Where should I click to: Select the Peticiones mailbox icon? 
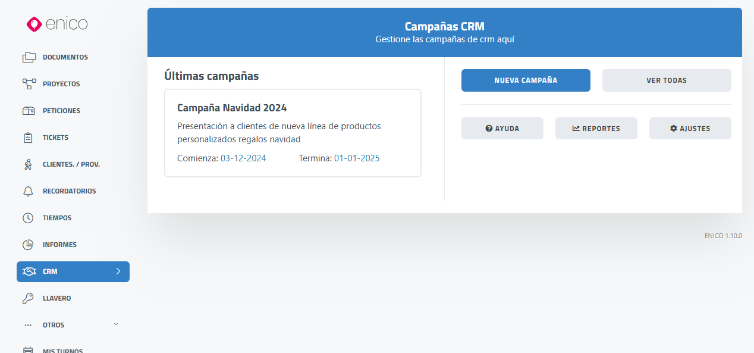pyautogui.click(x=29, y=111)
